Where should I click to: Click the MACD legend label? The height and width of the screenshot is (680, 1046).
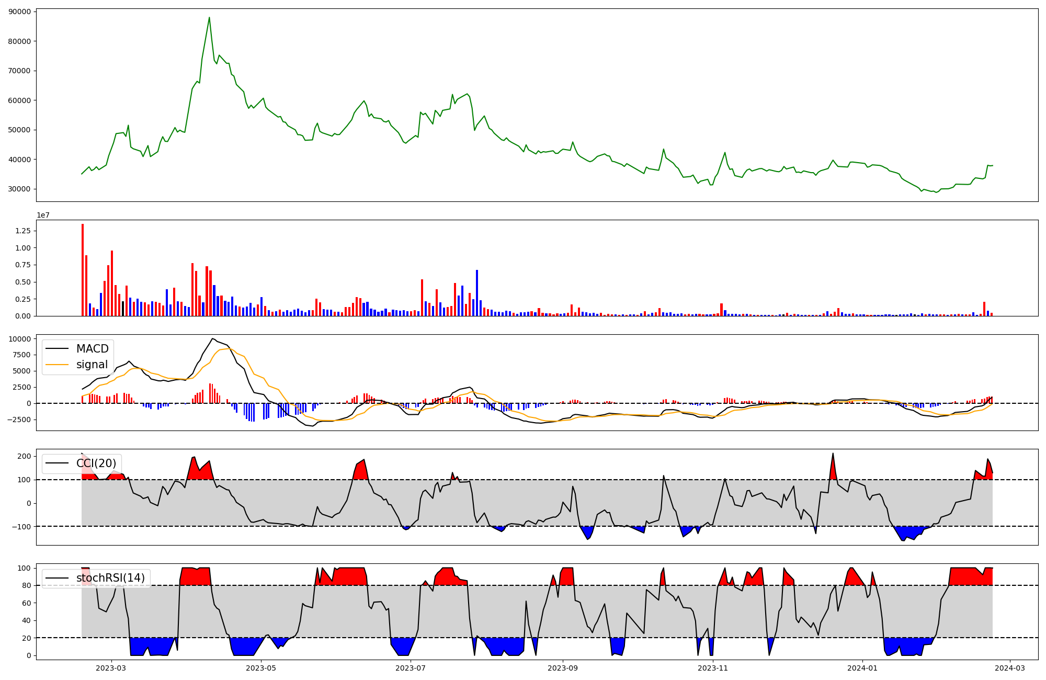[x=92, y=349]
